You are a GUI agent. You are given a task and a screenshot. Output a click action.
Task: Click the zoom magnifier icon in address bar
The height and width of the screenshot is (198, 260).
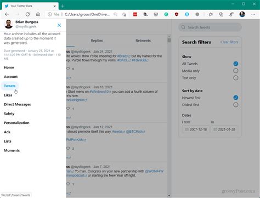click(115, 14)
